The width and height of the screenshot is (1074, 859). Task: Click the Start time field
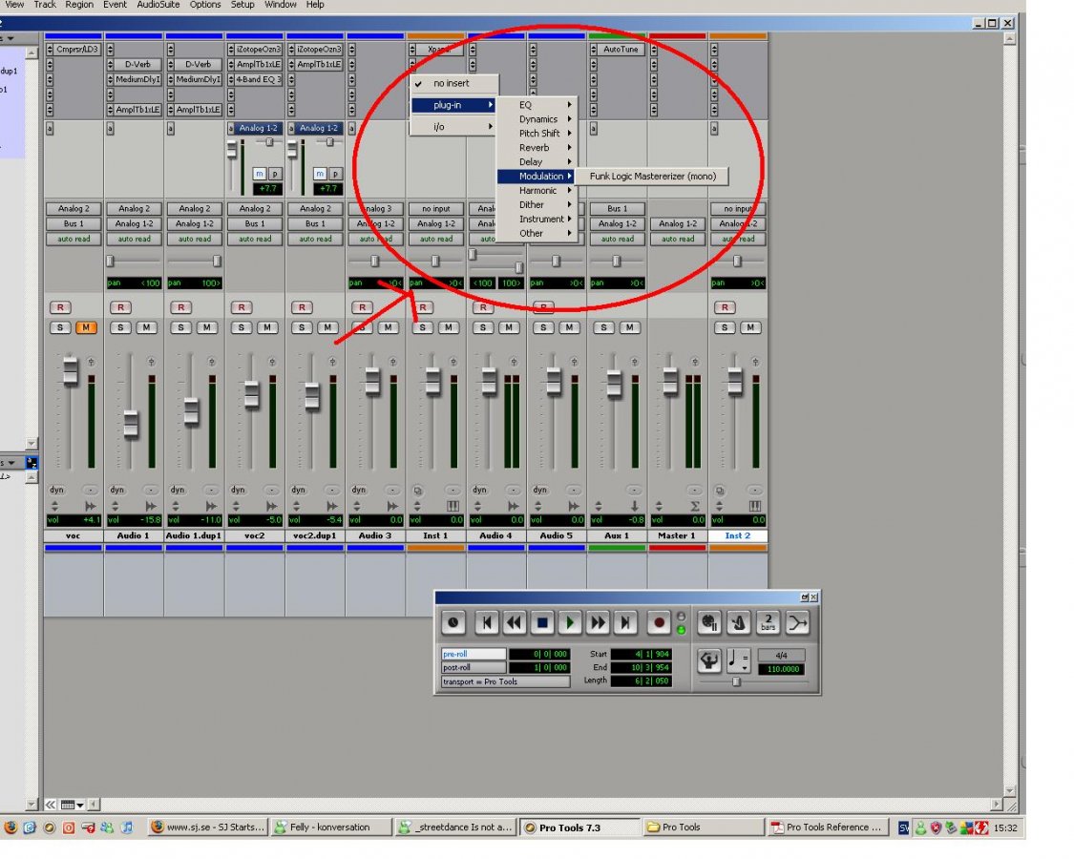tap(642, 654)
